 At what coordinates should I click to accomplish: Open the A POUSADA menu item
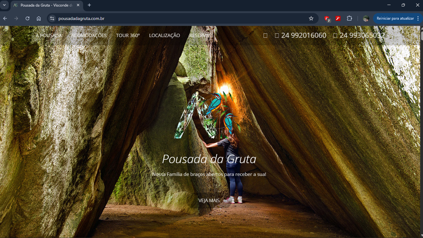pos(49,36)
